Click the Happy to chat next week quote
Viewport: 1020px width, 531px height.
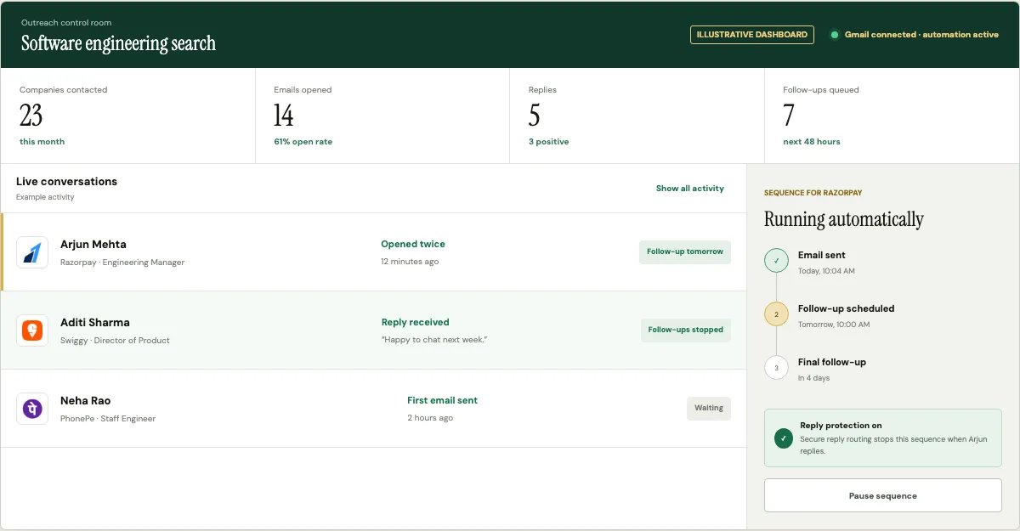tap(434, 340)
